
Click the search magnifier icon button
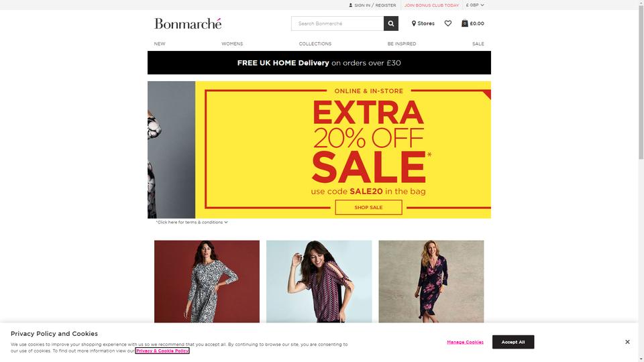[390, 23]
